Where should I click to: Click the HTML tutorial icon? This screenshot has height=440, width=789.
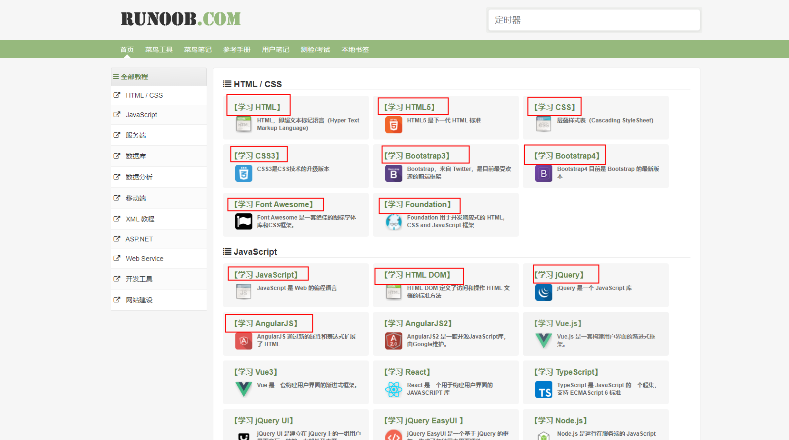tap(243, 125)
